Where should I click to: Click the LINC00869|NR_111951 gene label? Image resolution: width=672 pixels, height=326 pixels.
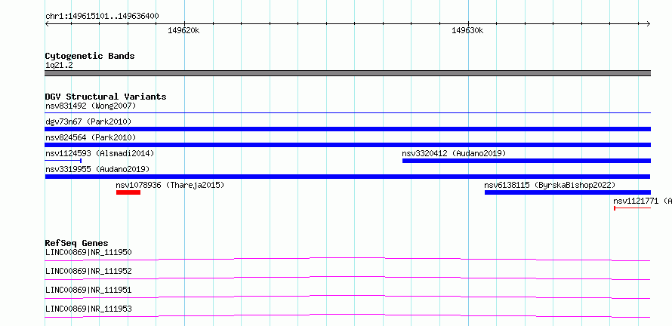pyautogui.click(x=88, y=290)
